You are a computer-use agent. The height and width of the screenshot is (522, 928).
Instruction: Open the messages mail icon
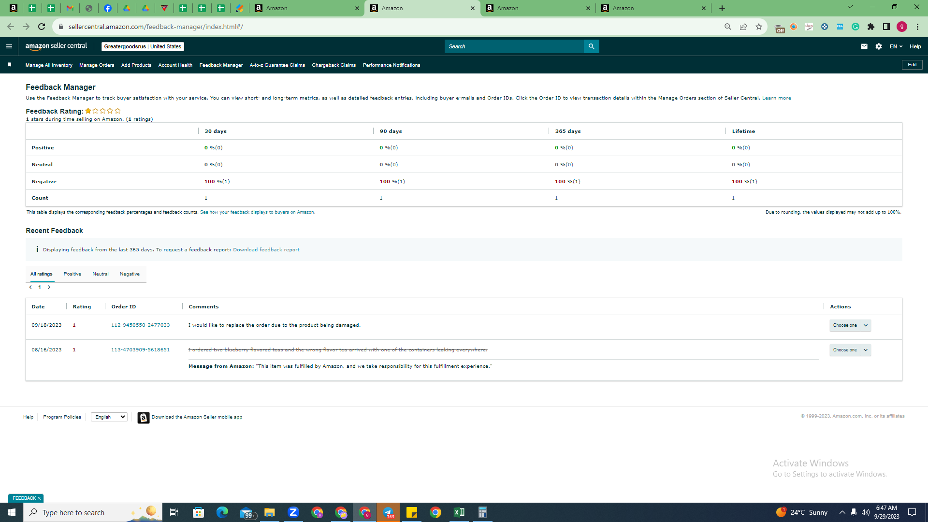[x=864, y=46]
